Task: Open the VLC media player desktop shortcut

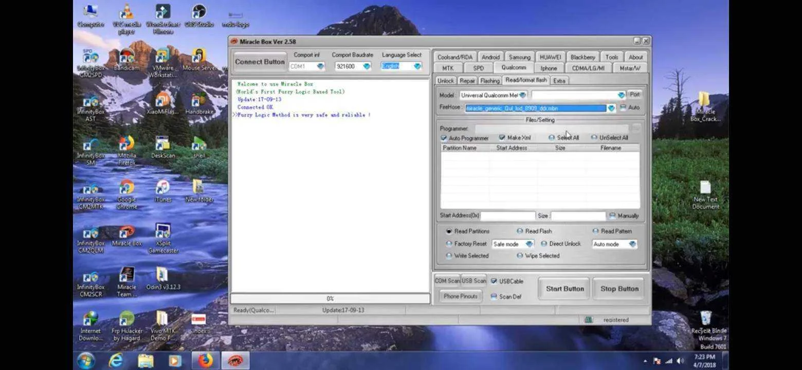Action: [x=126, y=20]
